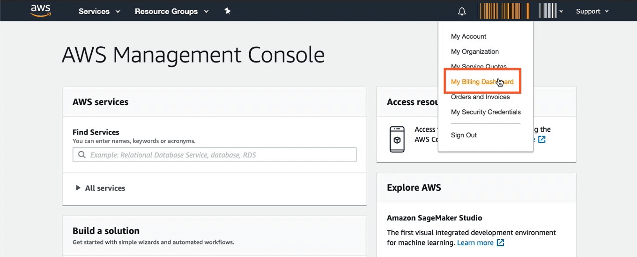The width and height of the screenshot is (637, 257).
Task: Choose Sign Out
Action: pyautogui.click(x=464, y=135)
